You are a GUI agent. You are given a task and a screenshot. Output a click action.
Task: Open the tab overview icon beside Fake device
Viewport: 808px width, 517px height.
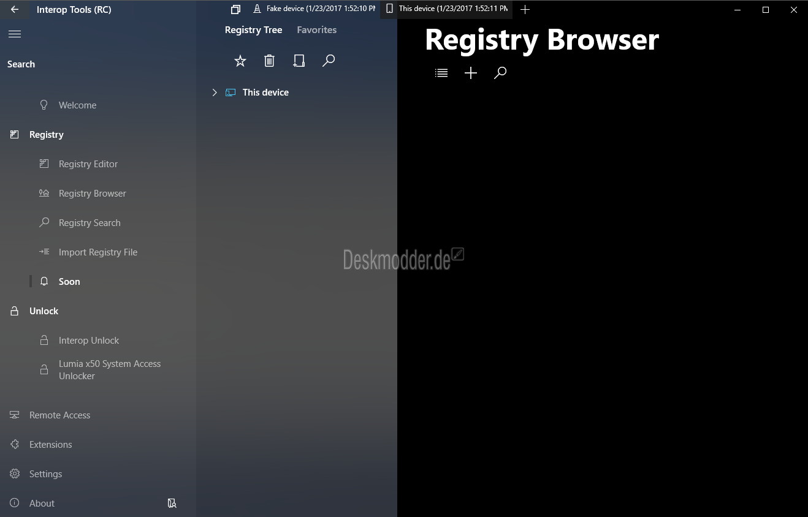tap(235, 9)
